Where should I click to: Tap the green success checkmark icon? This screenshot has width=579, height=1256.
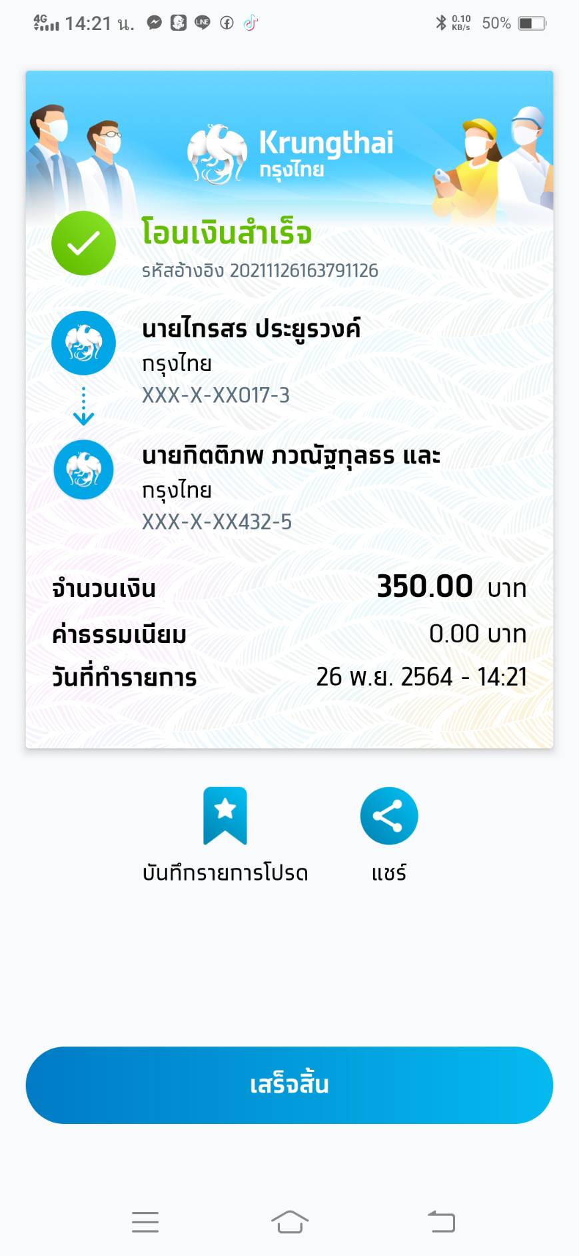(x=83, y=243)
